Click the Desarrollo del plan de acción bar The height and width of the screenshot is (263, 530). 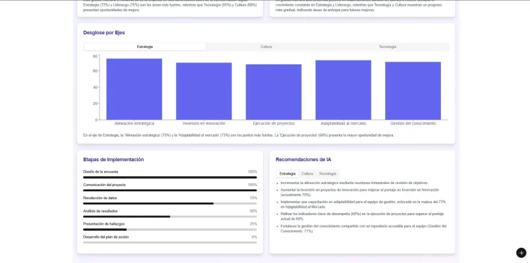click(x=170, y=243)
